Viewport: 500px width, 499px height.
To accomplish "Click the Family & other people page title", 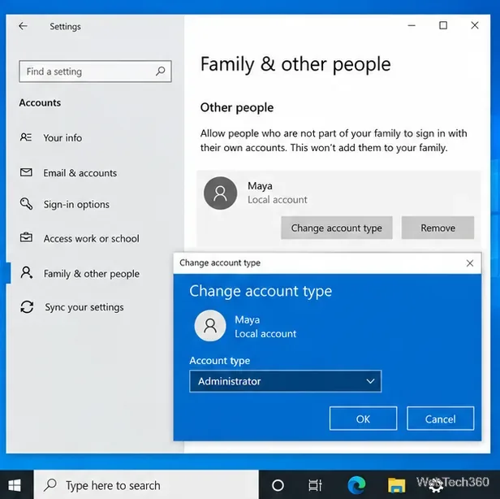I will pos(295,64).
